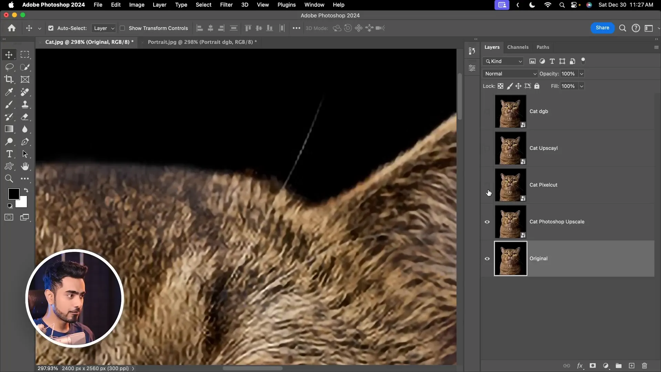Select the Horizontal Type tool

point(9,154)
